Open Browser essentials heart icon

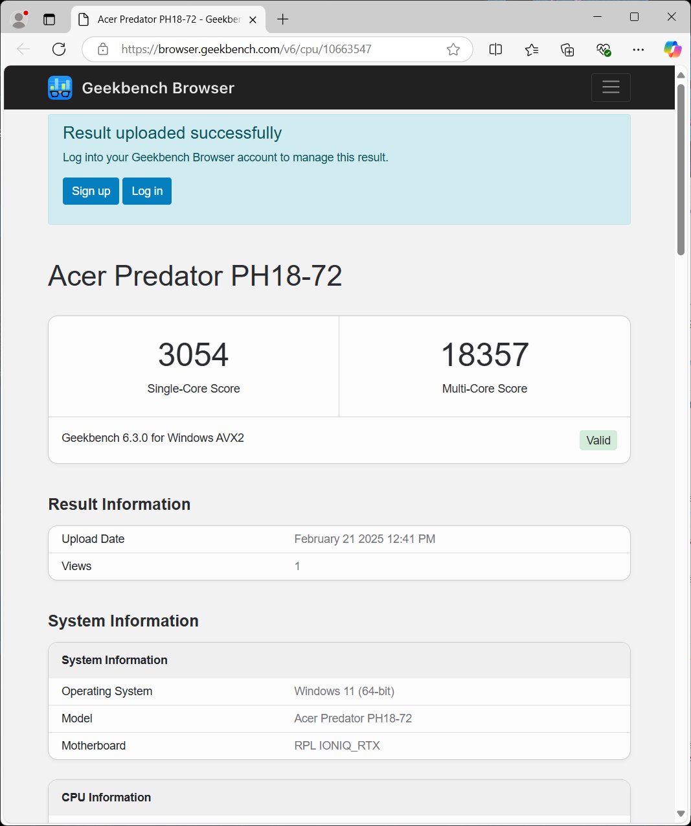click(x=604, y=49)
